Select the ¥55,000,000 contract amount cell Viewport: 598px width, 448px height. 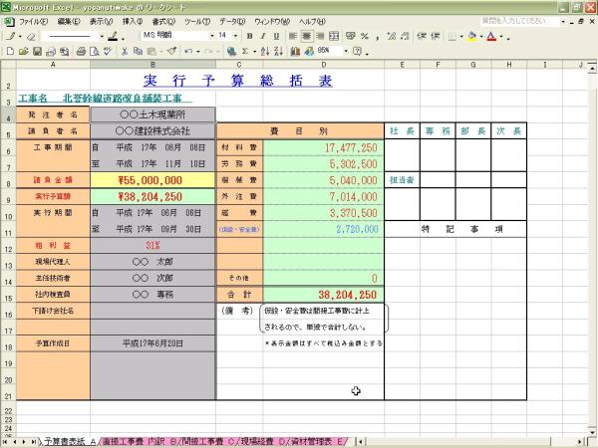coord(152,181)
